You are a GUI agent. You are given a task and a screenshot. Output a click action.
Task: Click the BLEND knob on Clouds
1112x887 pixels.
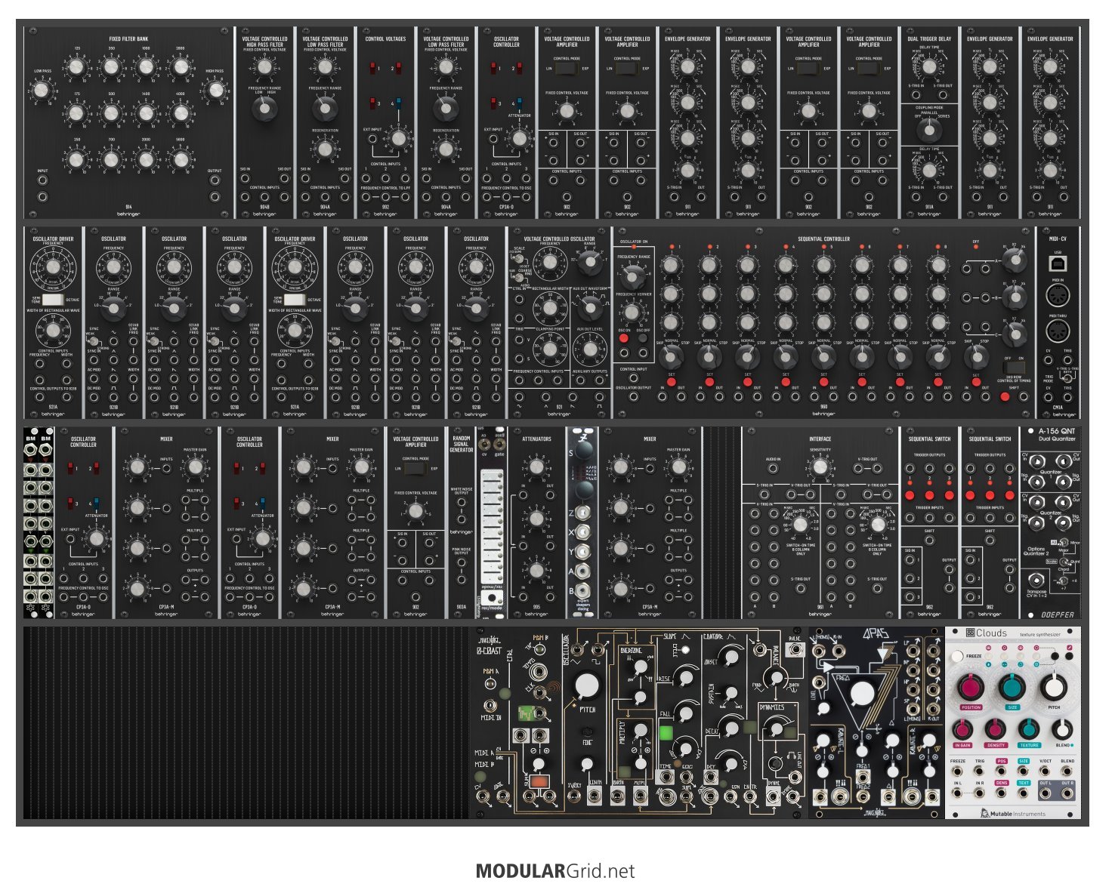tap(1063, 729)
